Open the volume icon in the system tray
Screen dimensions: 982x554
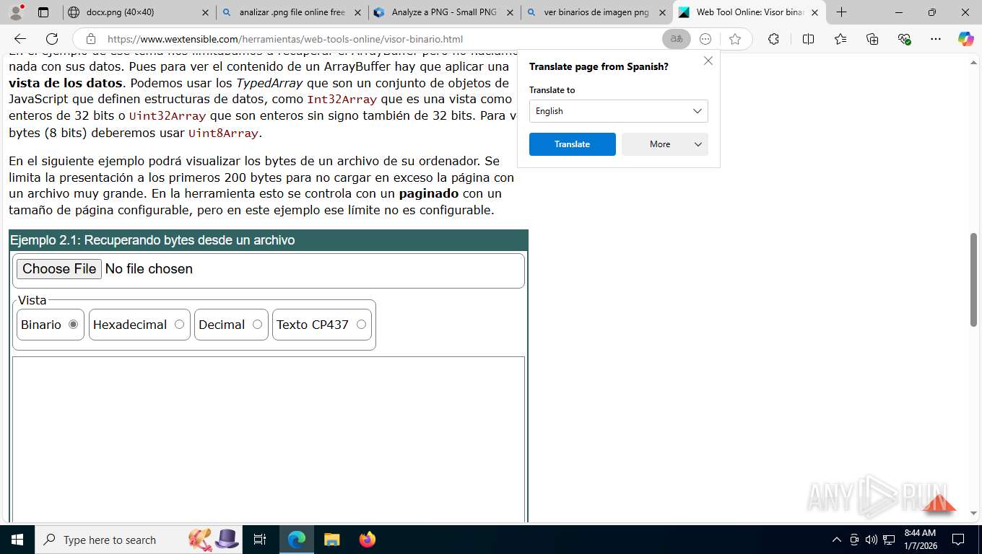(x=871, y=540)
